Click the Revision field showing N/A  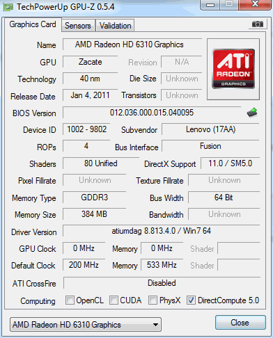(182, 62)
